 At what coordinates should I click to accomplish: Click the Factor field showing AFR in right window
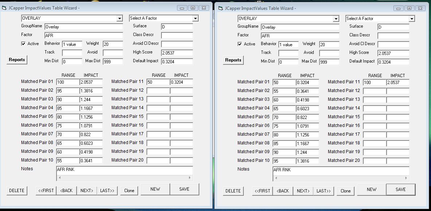click(x=300, y=36)
